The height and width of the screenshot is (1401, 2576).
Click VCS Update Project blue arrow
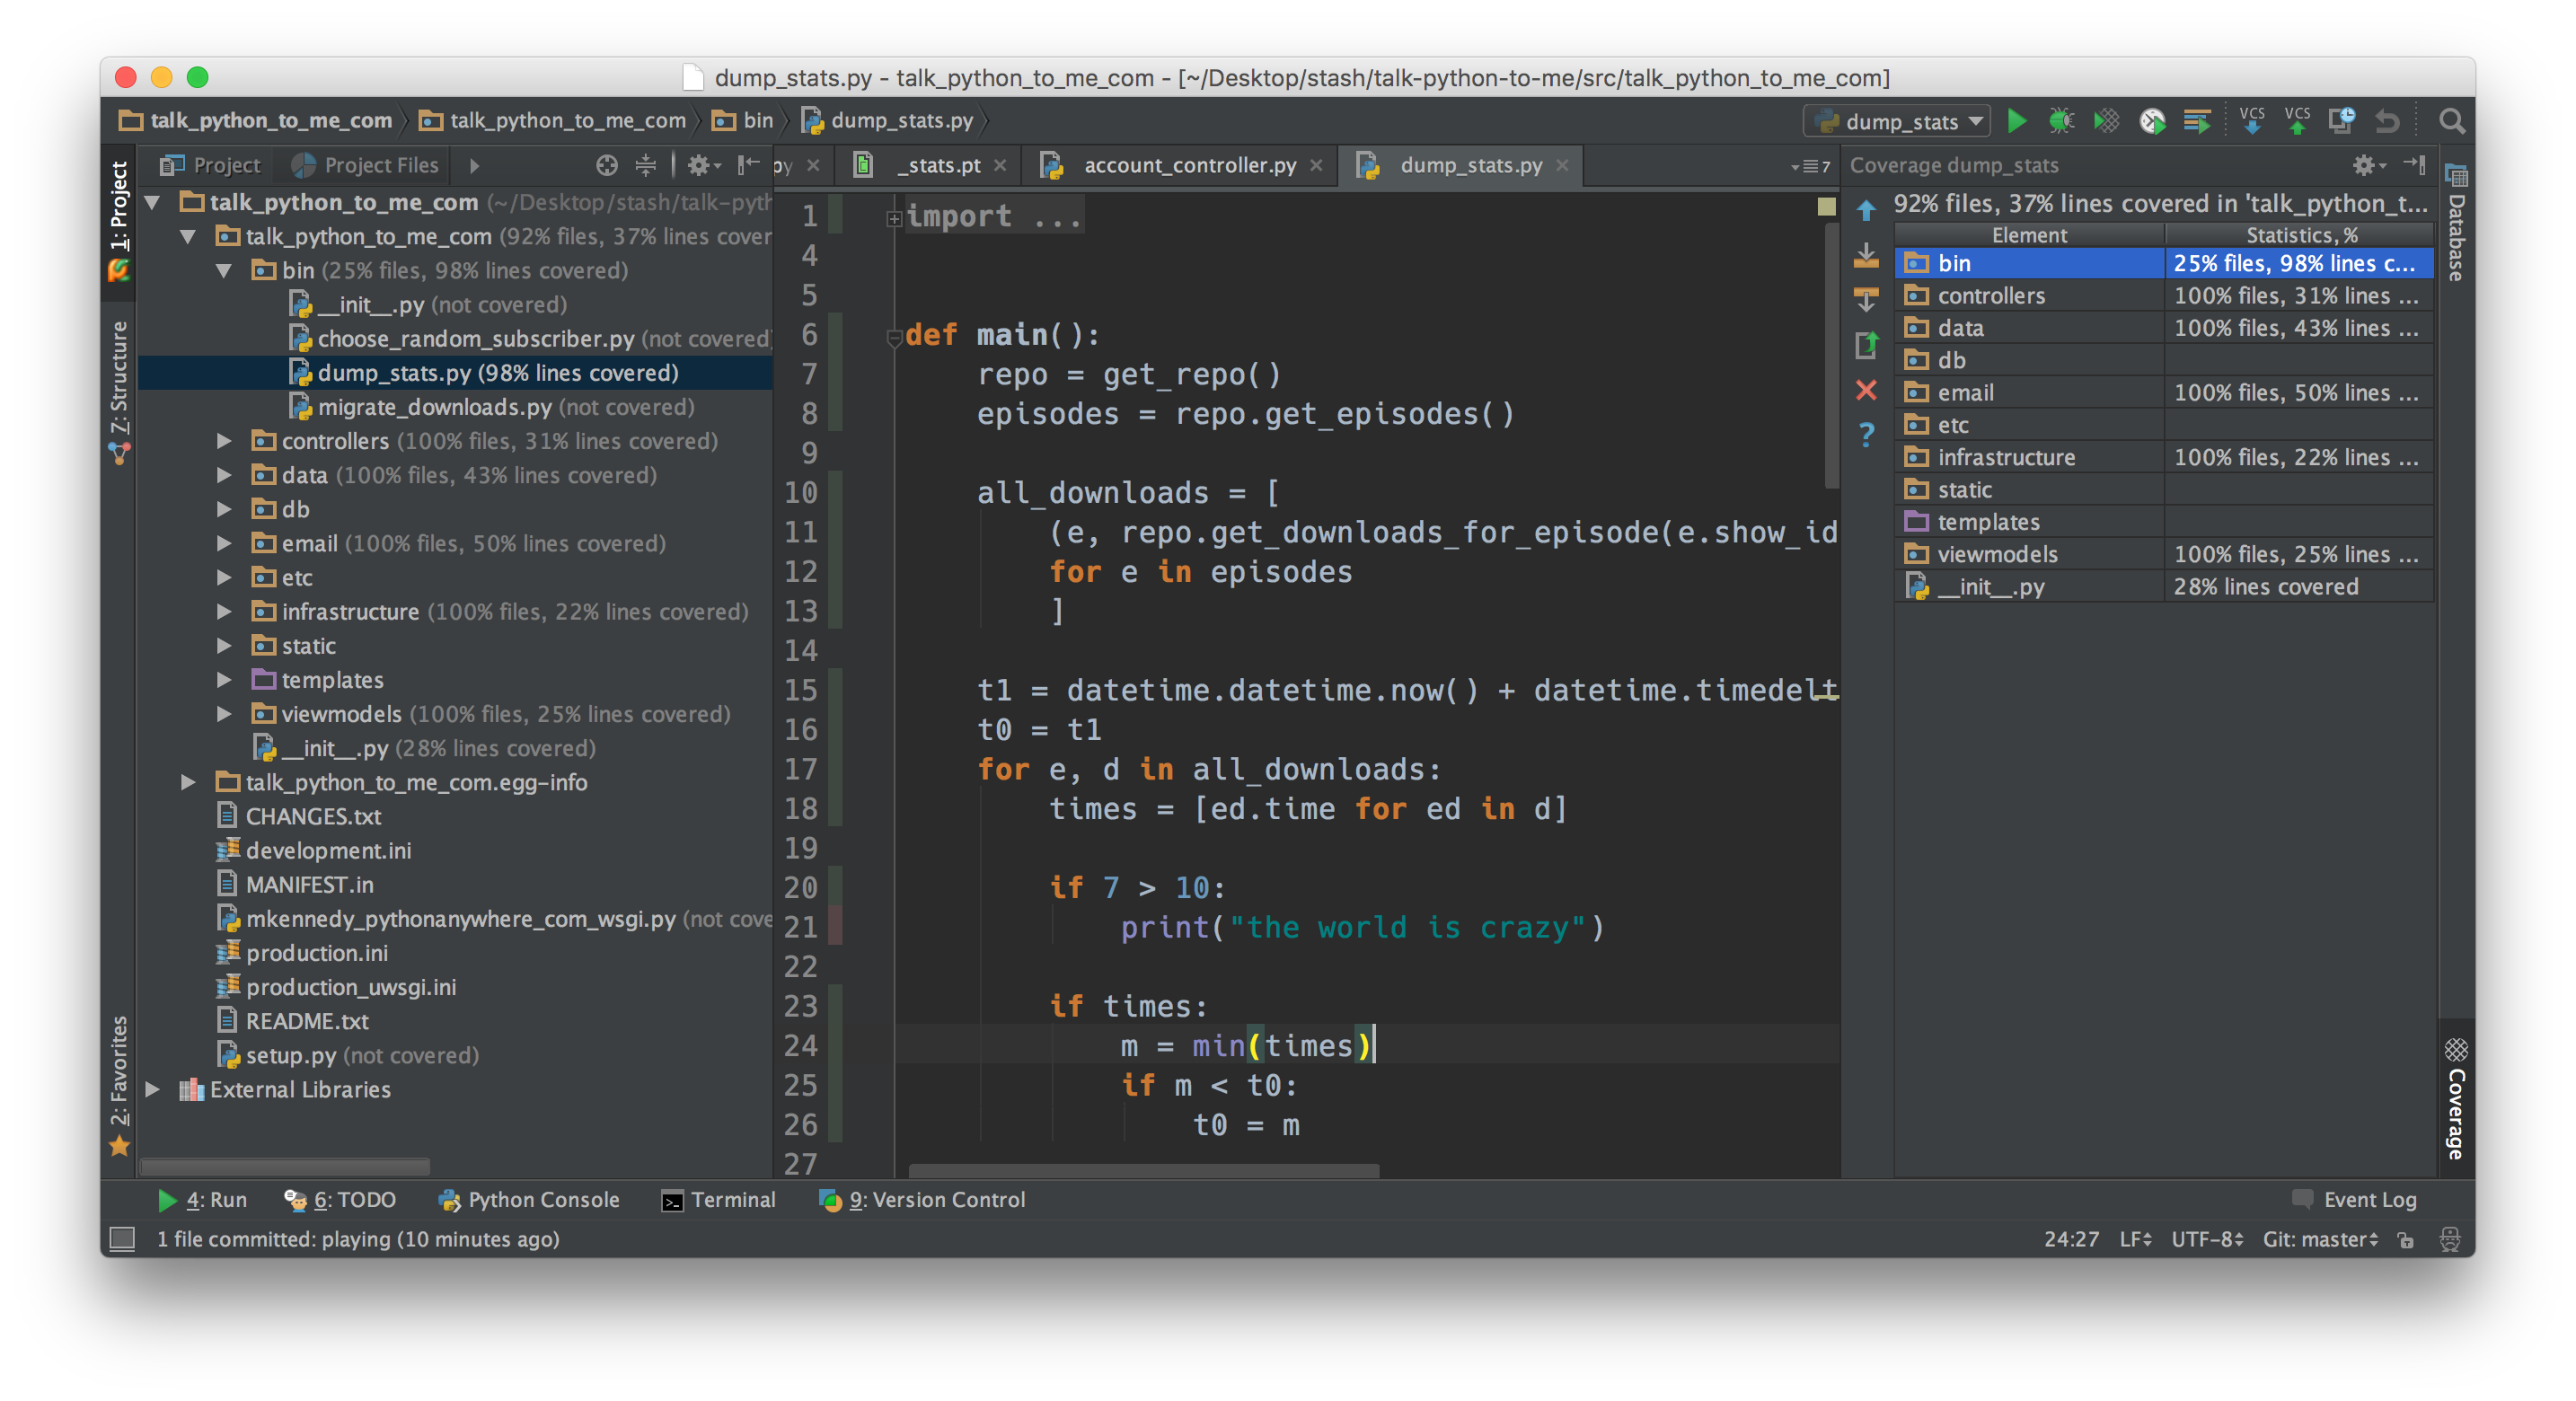pos(2251,121)
